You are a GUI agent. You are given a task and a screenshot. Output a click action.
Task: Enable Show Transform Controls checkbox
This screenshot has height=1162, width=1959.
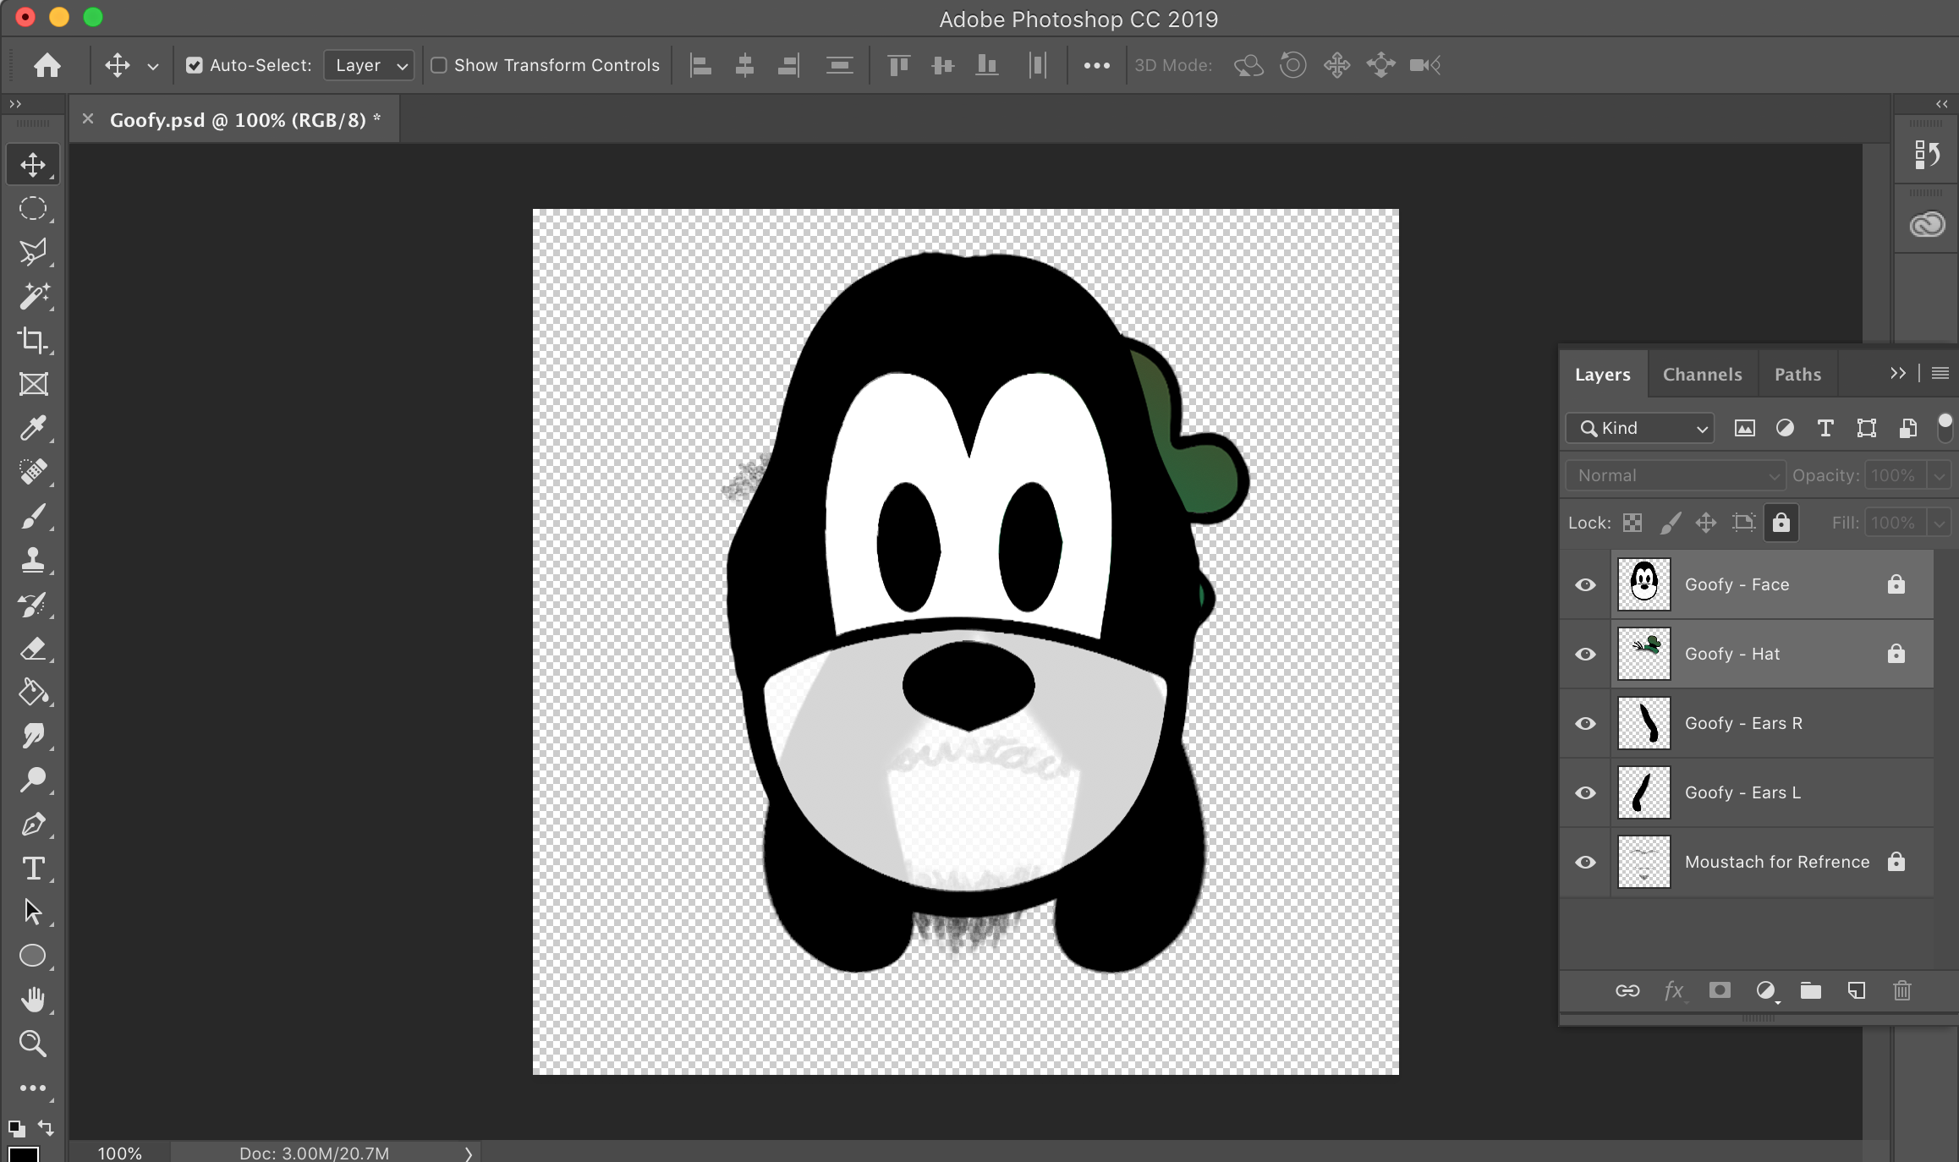pyautogui.click(x=439, y=65)
